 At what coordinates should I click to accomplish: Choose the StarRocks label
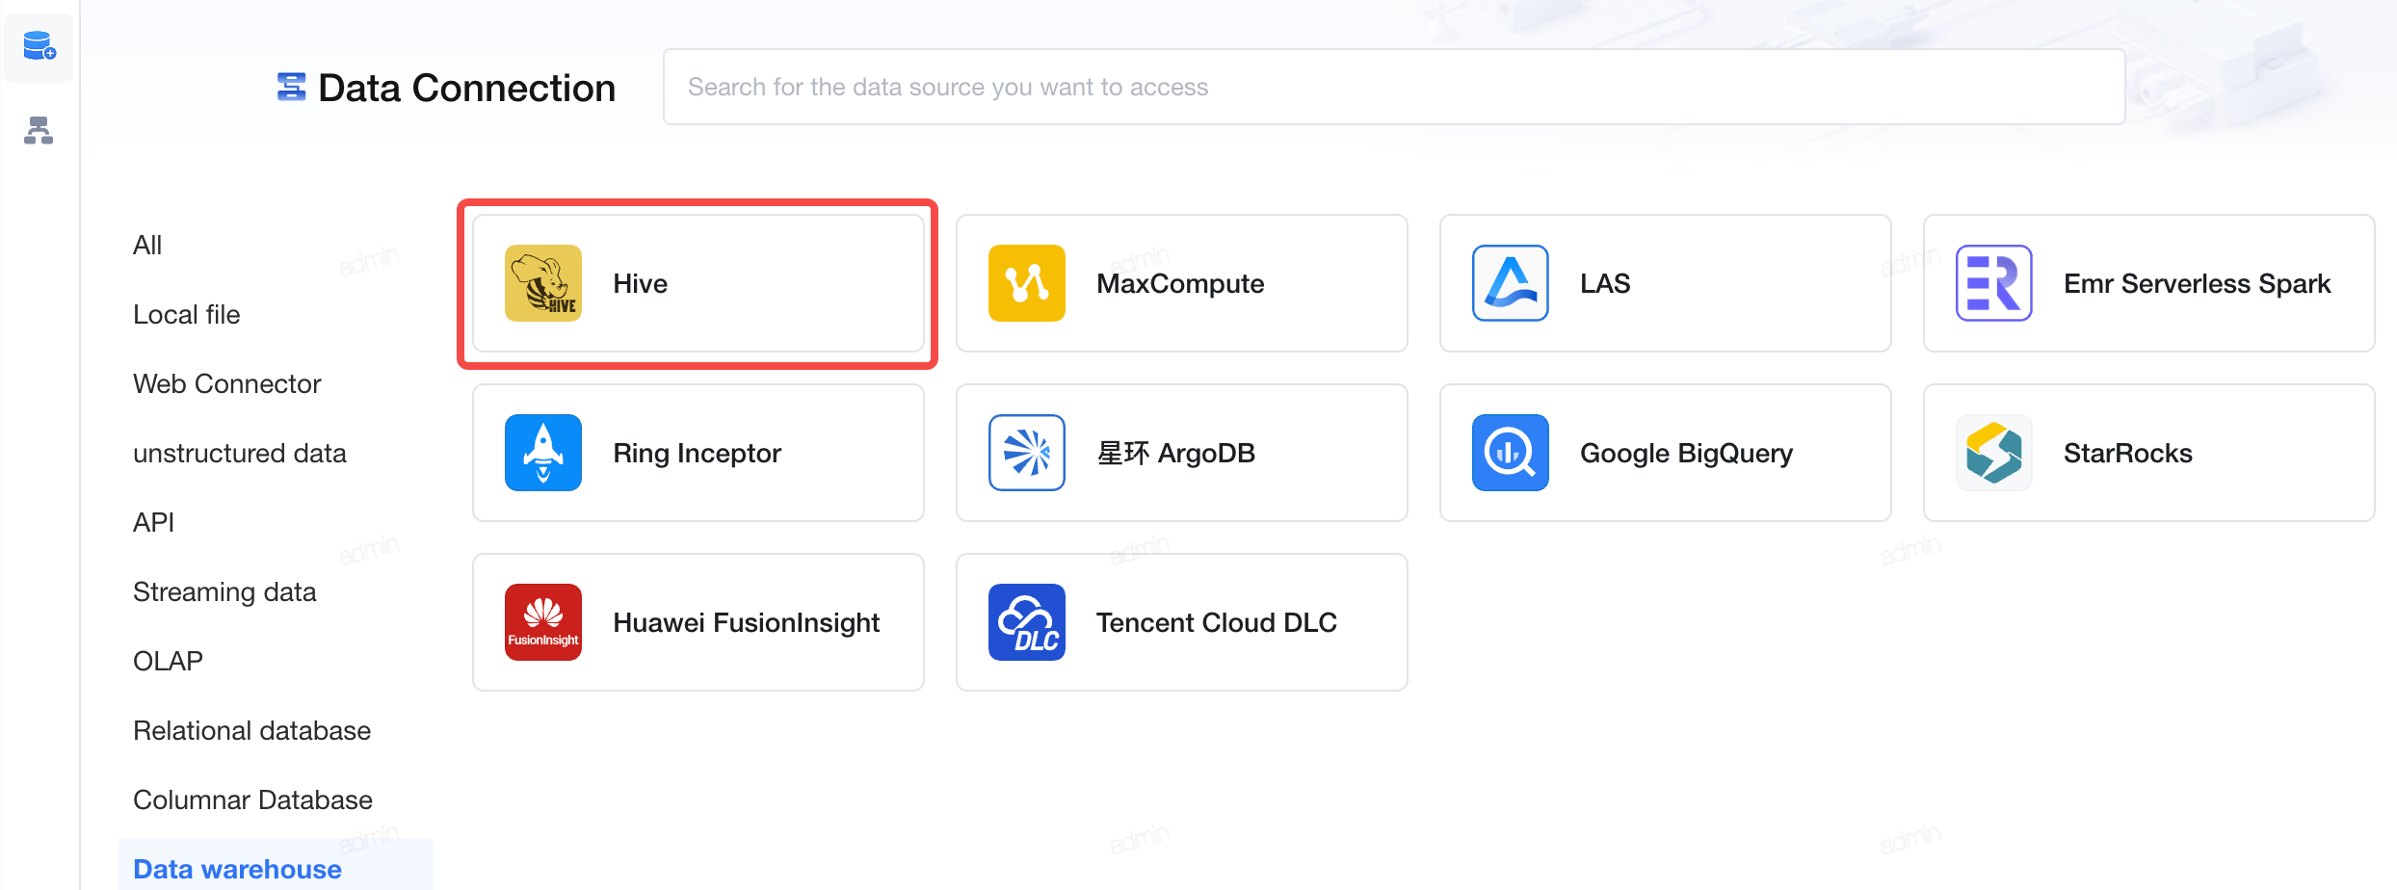click(2128, 453)
